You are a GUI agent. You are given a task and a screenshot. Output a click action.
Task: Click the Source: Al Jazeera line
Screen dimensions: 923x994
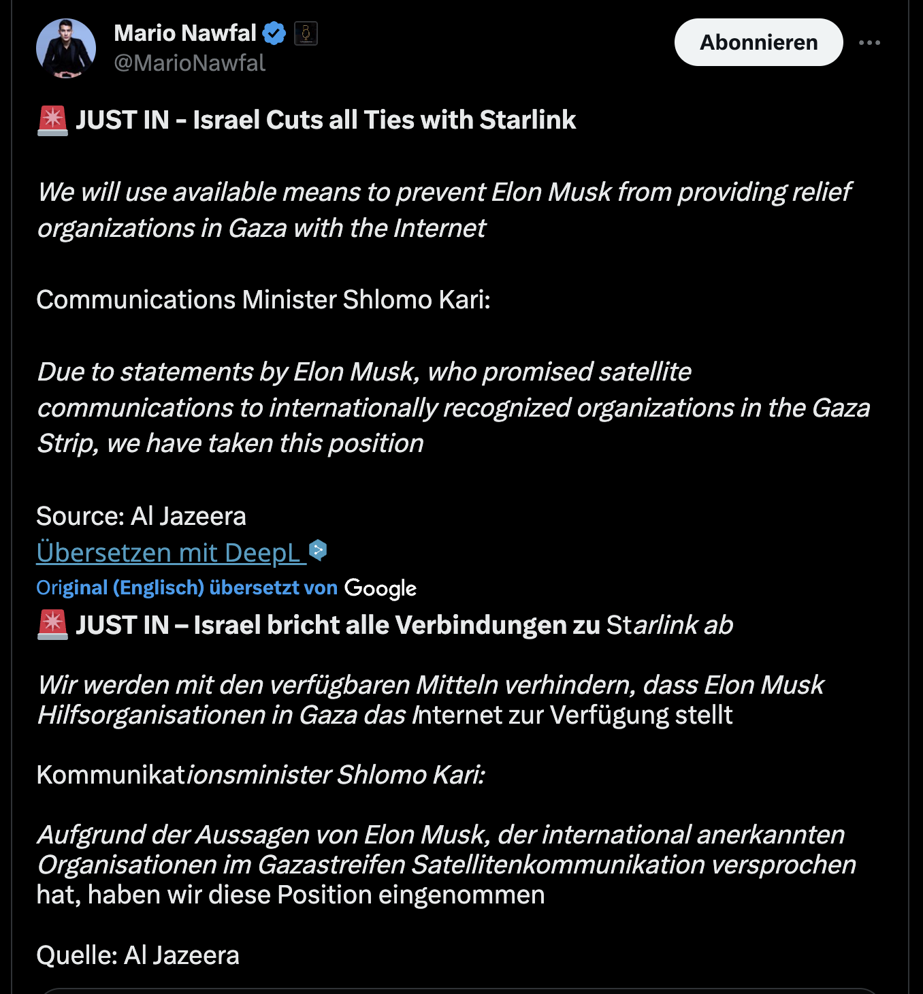(141, 516)
